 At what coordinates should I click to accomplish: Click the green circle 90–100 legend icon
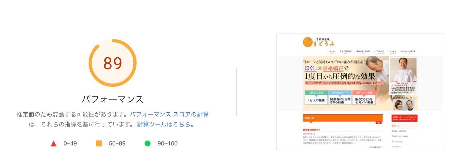148,143
